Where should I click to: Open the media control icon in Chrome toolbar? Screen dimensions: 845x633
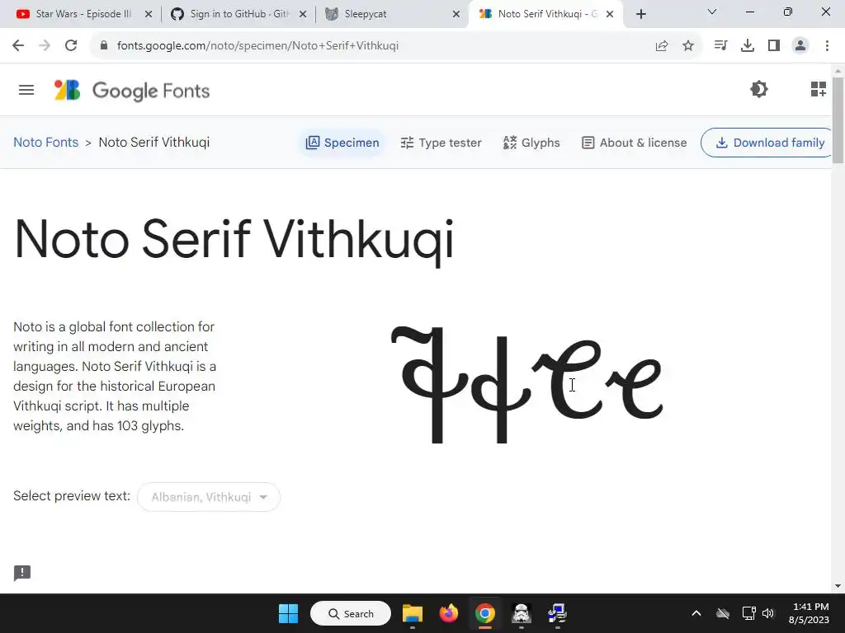point(720,45)
